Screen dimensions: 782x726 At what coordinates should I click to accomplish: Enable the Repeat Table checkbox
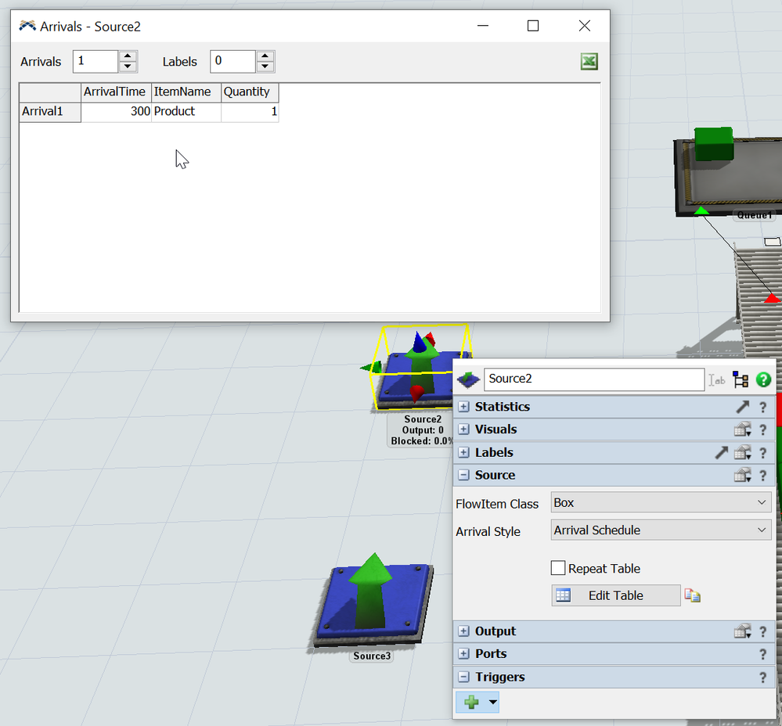pos(558,569)
